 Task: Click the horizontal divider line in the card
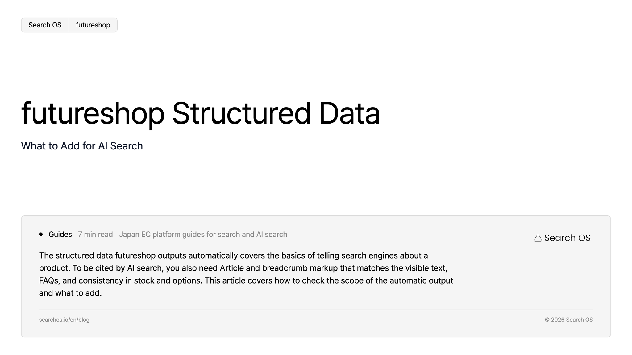click(316, 310)
